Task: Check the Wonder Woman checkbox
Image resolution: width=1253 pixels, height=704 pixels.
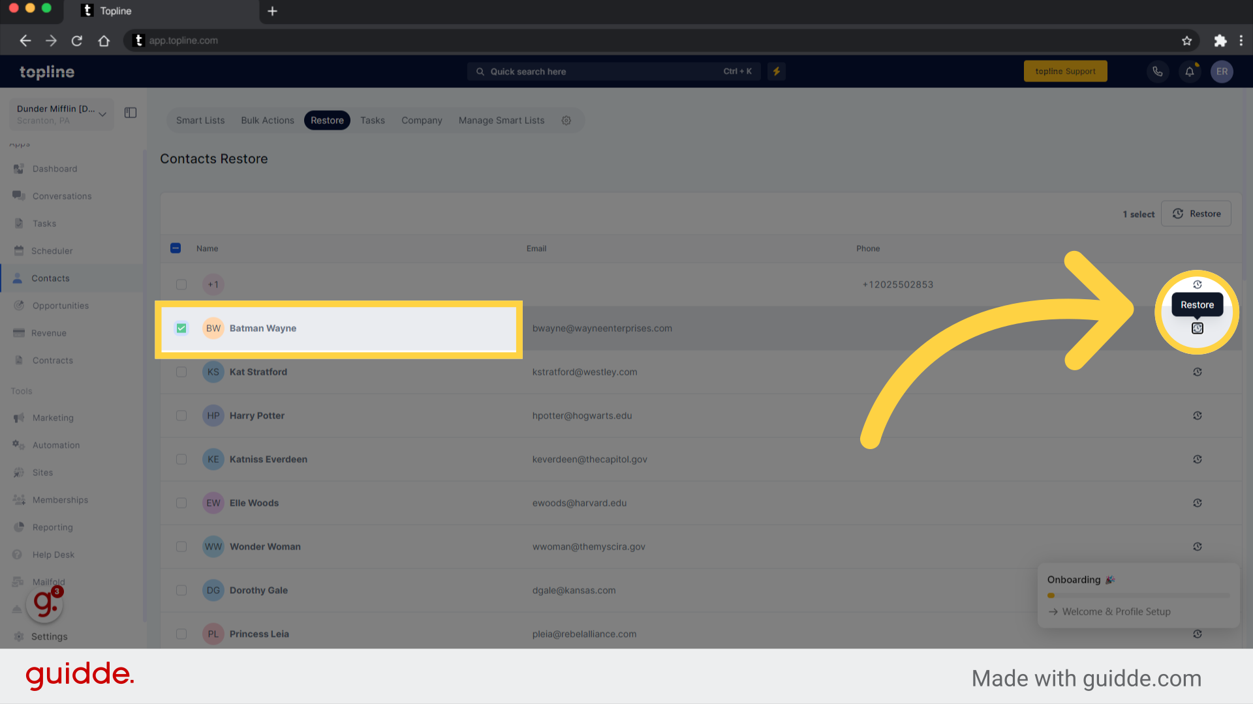Action: [181, 547]
